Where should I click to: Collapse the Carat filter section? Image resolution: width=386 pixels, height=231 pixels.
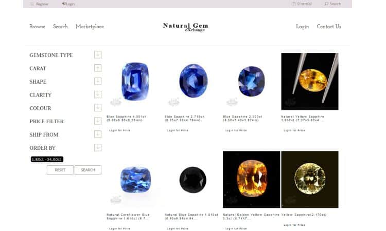[x=98, y=68]
